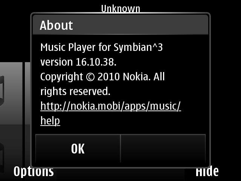Click the About dialog title bar
This screenshot has width=241, height=181.
[120, 25]
